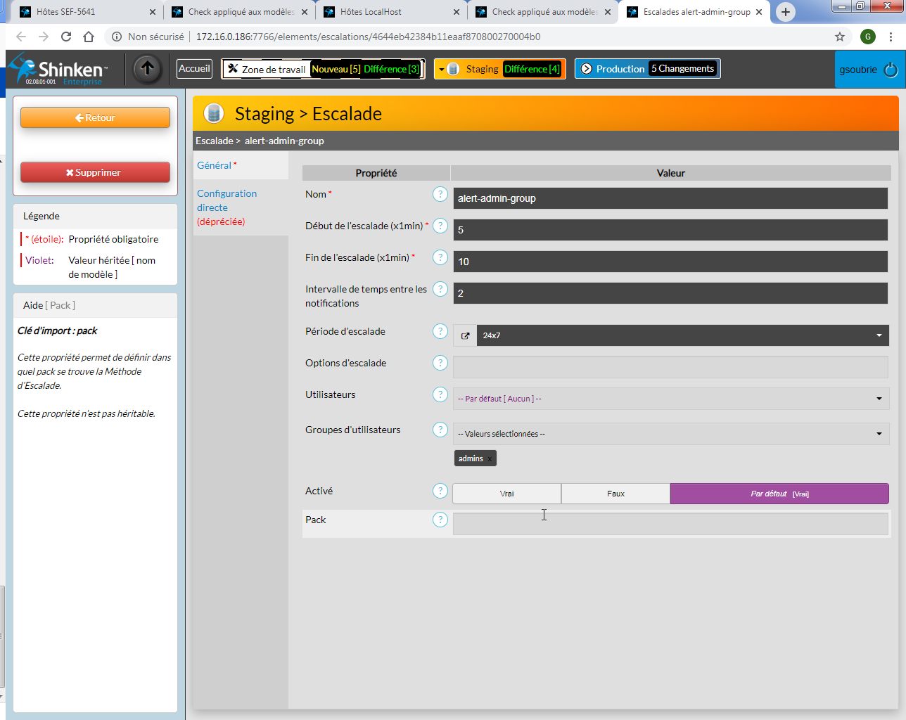
Task: Open external link icon beside 24x7
Action: 465,335
